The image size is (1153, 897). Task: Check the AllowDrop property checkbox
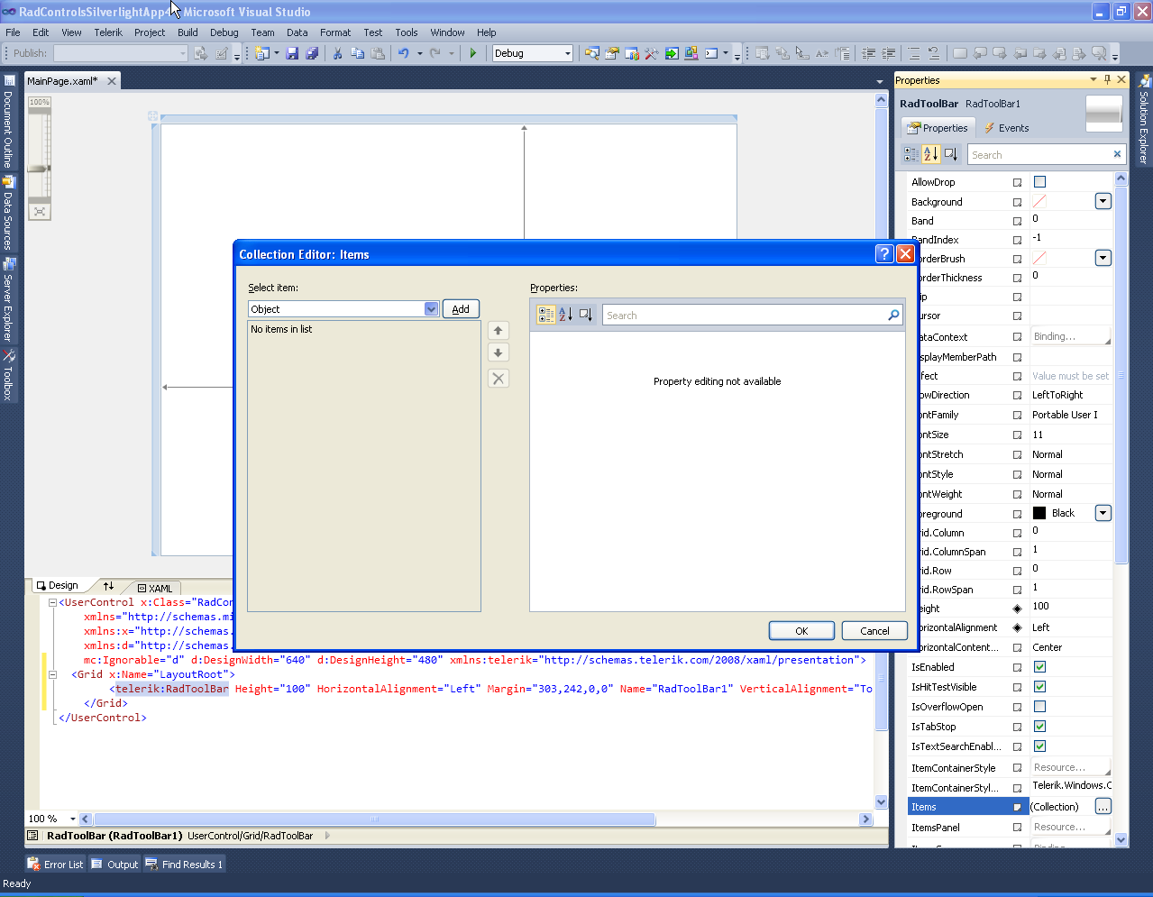pos(1039,182)
